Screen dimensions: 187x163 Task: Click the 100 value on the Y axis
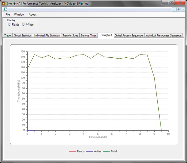point(23,78)
